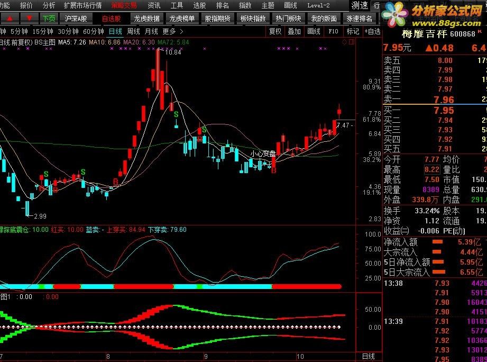The image size is (487, 362).
Task: Open the 龙虎数据 tab
Action: tap(146, 19)
